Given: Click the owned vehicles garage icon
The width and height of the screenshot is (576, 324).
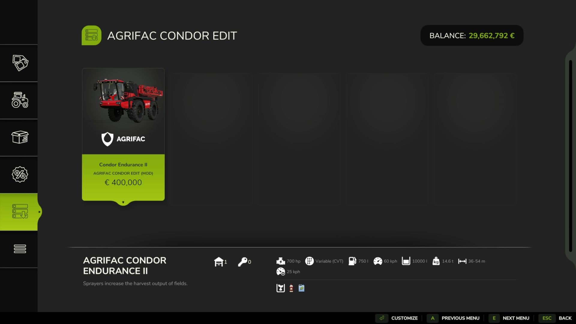Looking at the screenshot, I should click(x=219, y=262).
